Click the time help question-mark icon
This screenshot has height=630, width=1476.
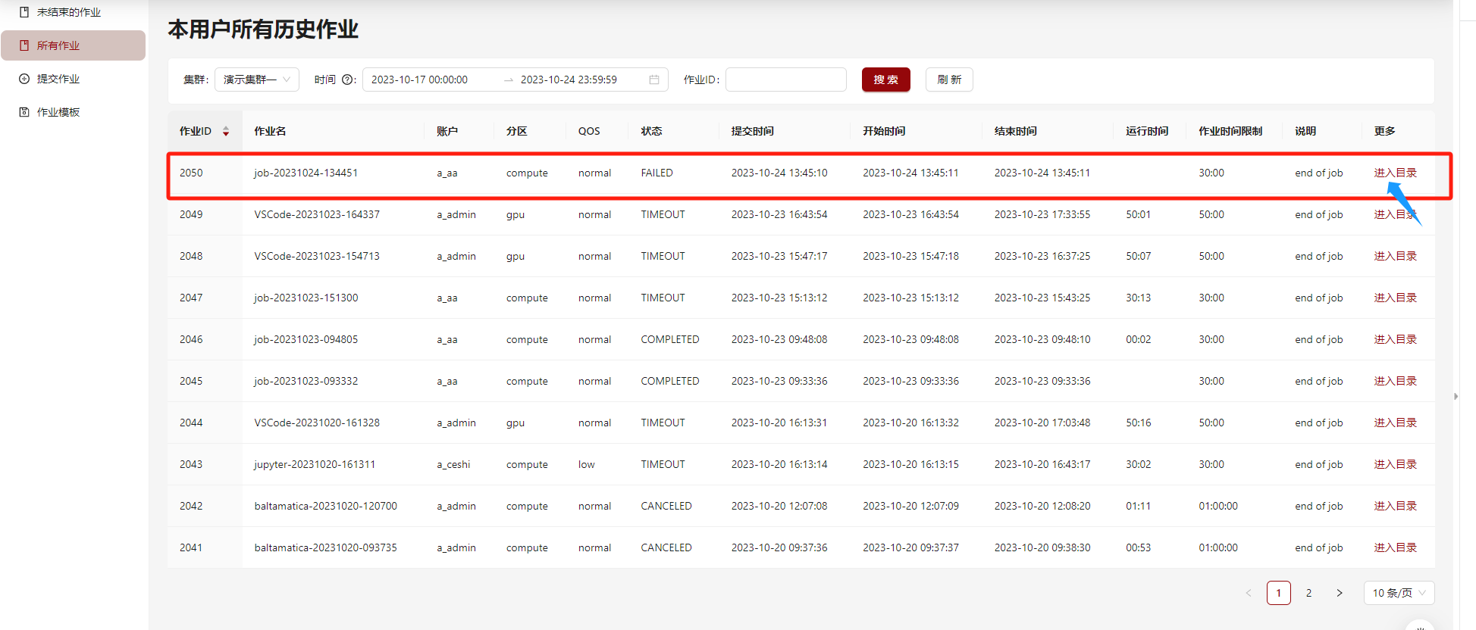(348, 80)
